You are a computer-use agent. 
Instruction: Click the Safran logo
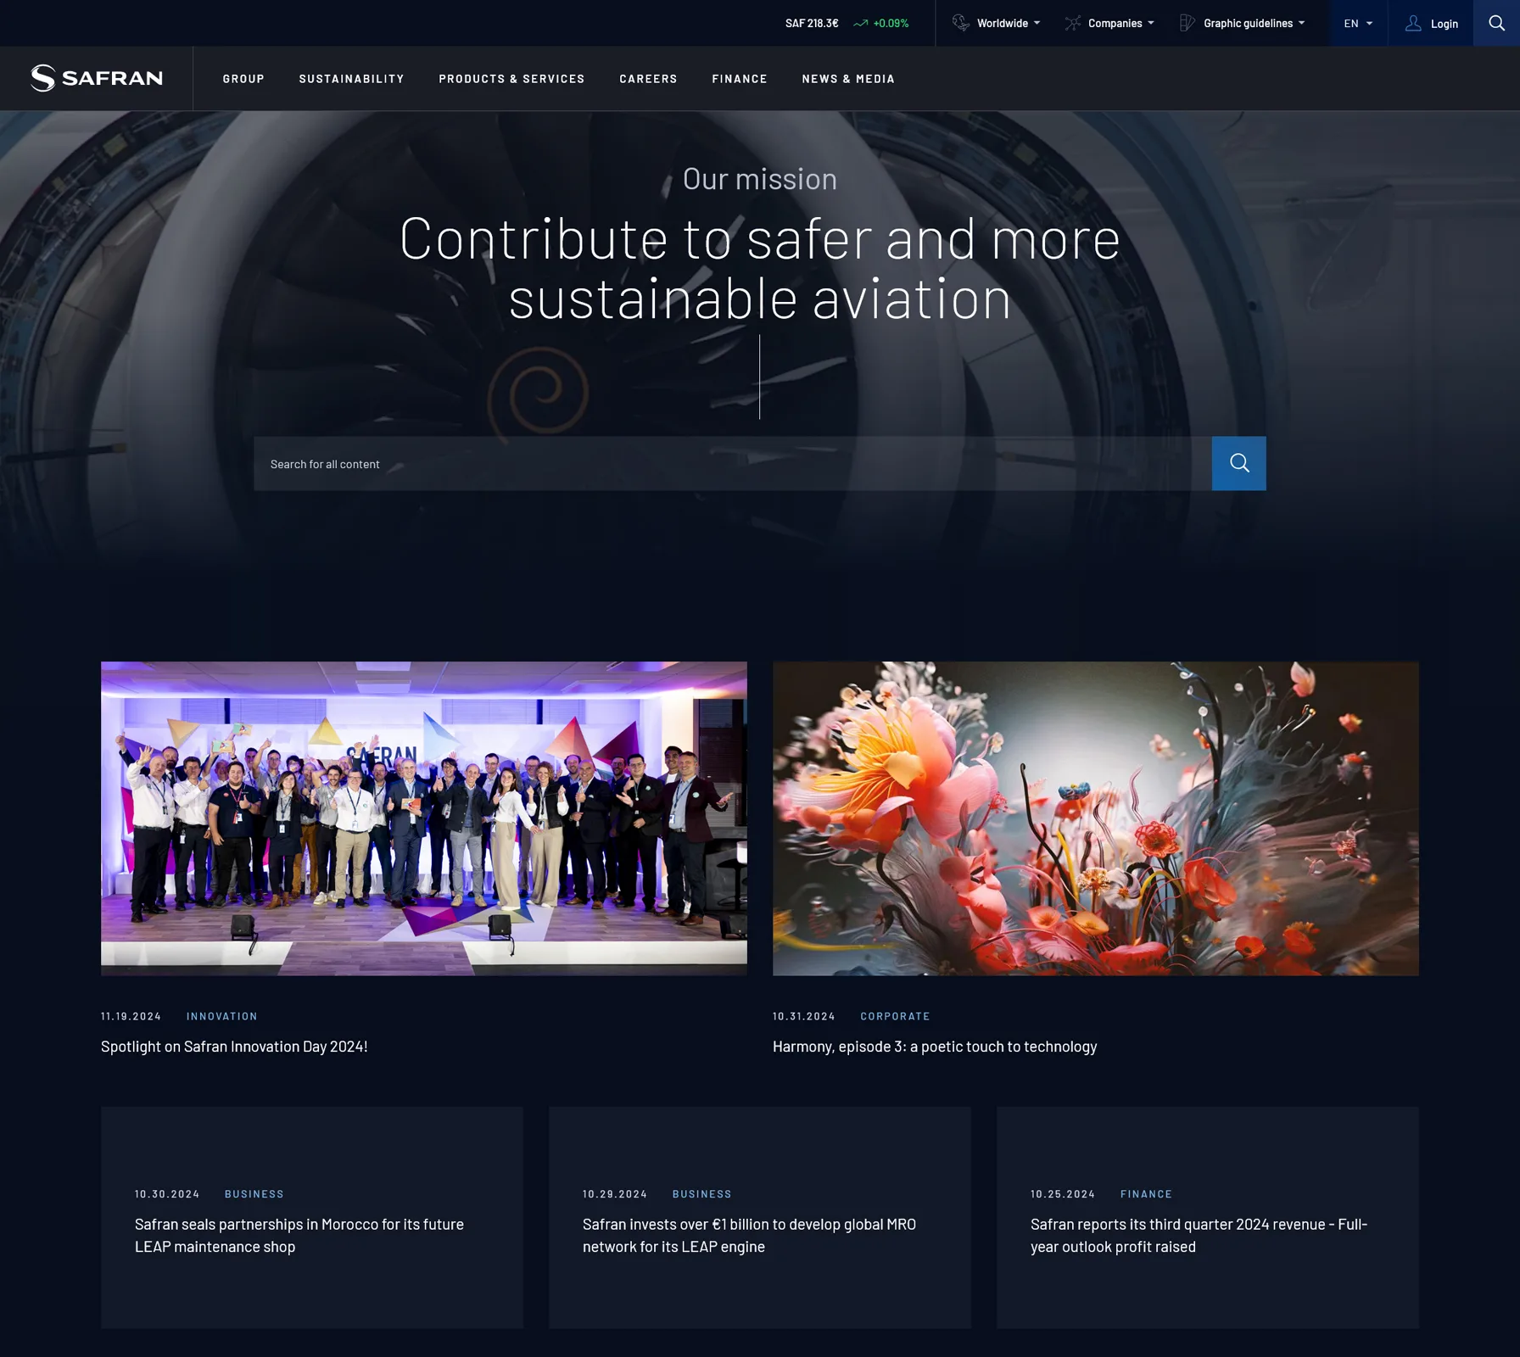click(97, 78)
